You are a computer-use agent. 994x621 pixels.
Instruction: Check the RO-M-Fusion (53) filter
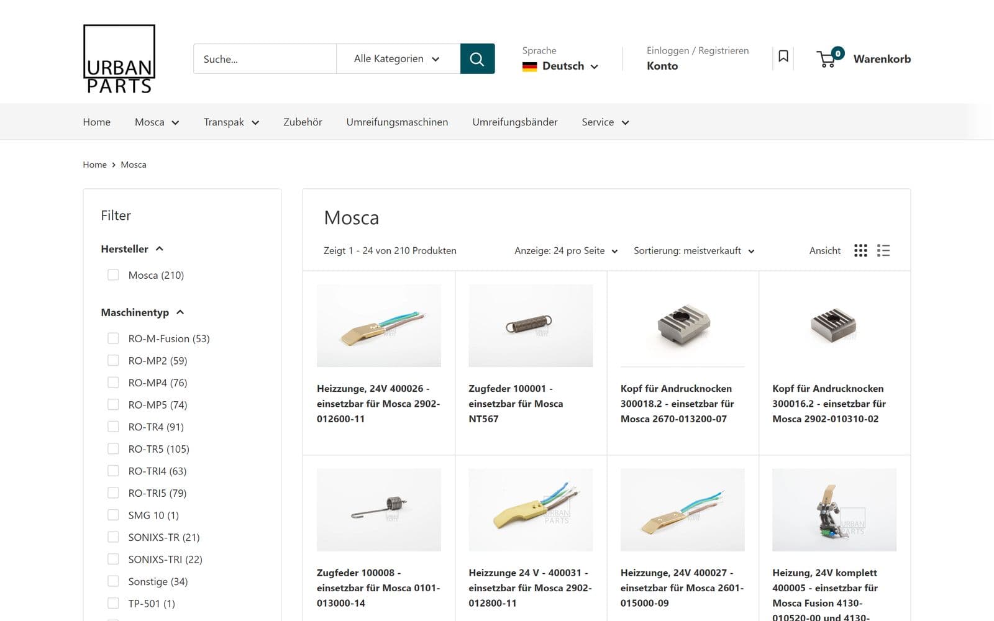(x=113, y=338)
